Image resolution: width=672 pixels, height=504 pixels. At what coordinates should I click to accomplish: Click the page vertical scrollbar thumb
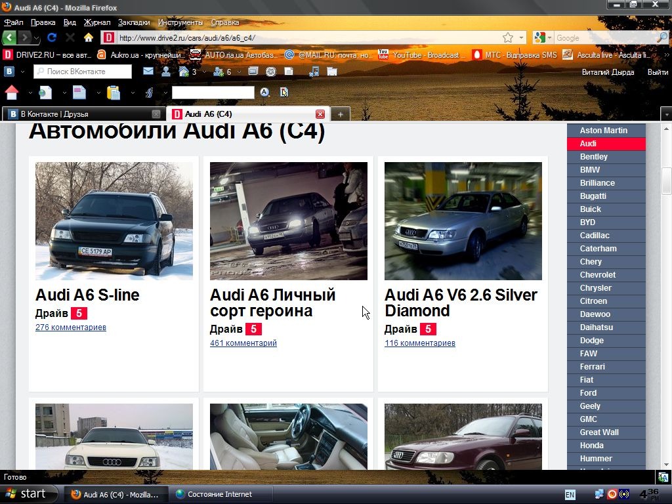pyautogui.click(x=667, y=181)
